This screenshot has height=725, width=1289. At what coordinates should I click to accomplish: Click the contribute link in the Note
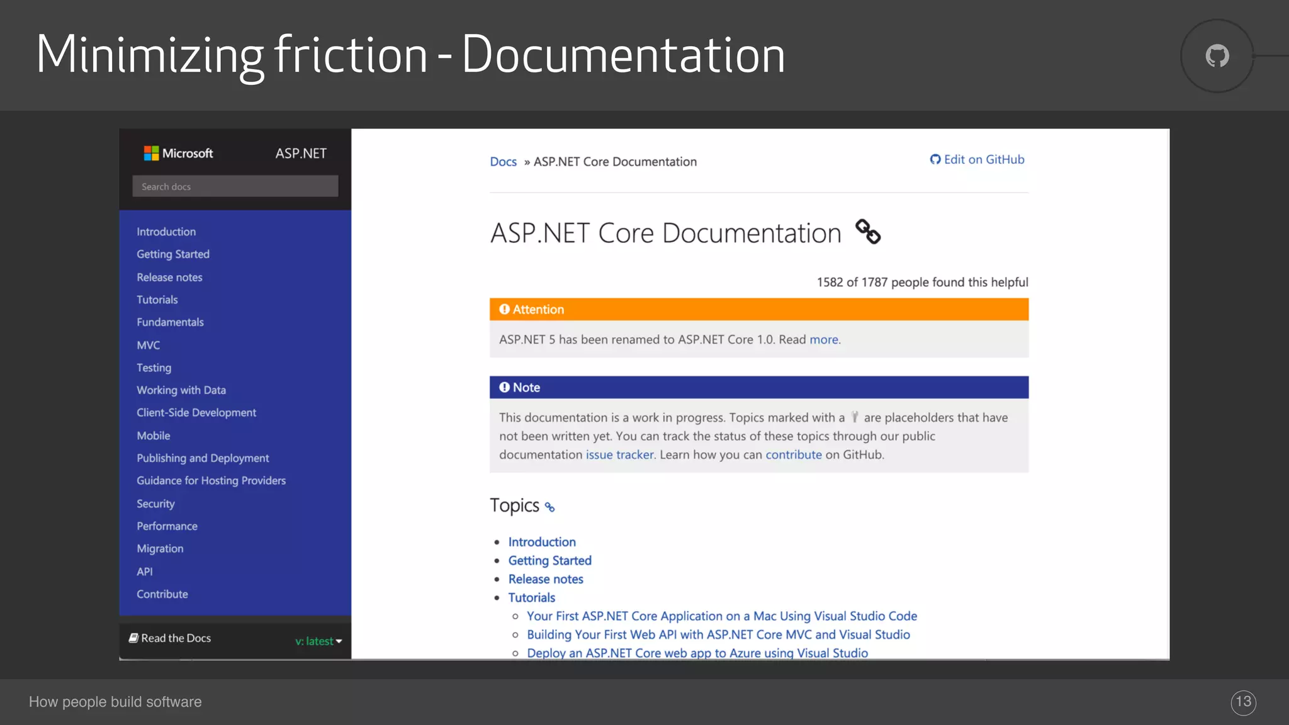click(793, 454)
